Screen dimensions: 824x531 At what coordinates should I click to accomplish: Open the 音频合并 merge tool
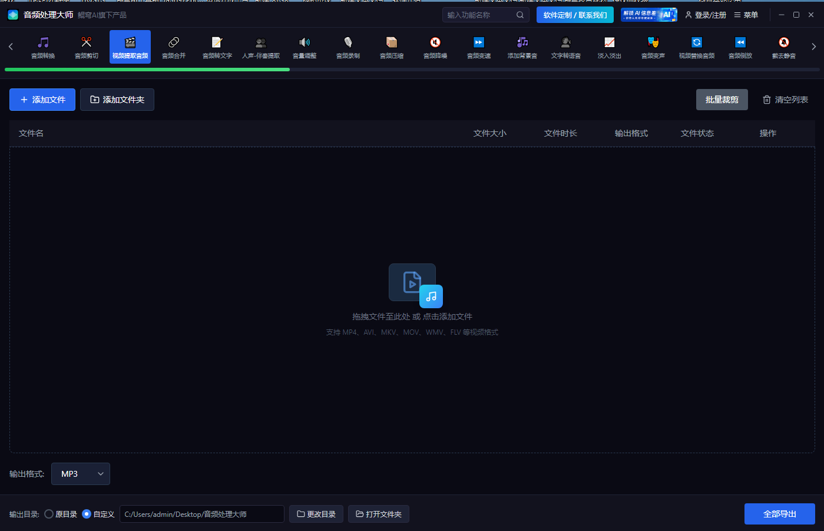174,47
